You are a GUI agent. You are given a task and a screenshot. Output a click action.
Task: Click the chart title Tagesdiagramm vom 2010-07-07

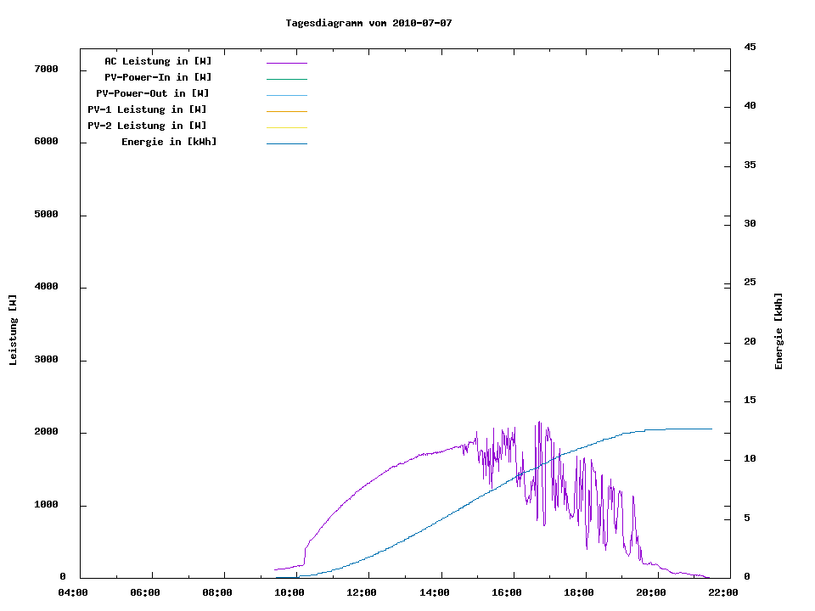368,23
